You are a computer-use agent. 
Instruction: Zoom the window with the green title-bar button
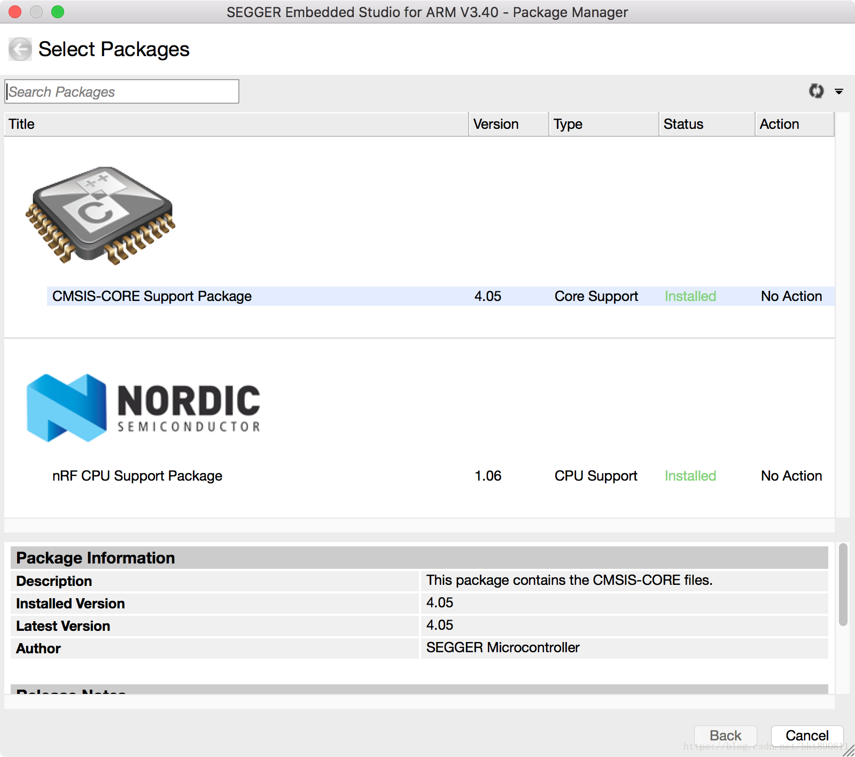point(58,12)
